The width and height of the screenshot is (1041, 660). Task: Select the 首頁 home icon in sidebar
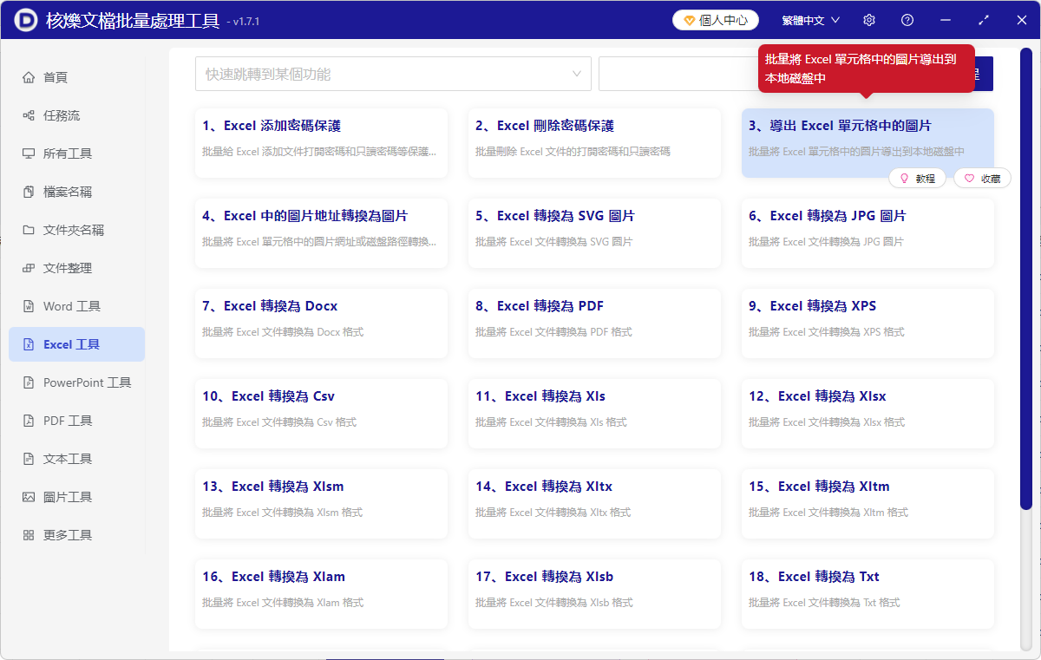pos(29,76)
